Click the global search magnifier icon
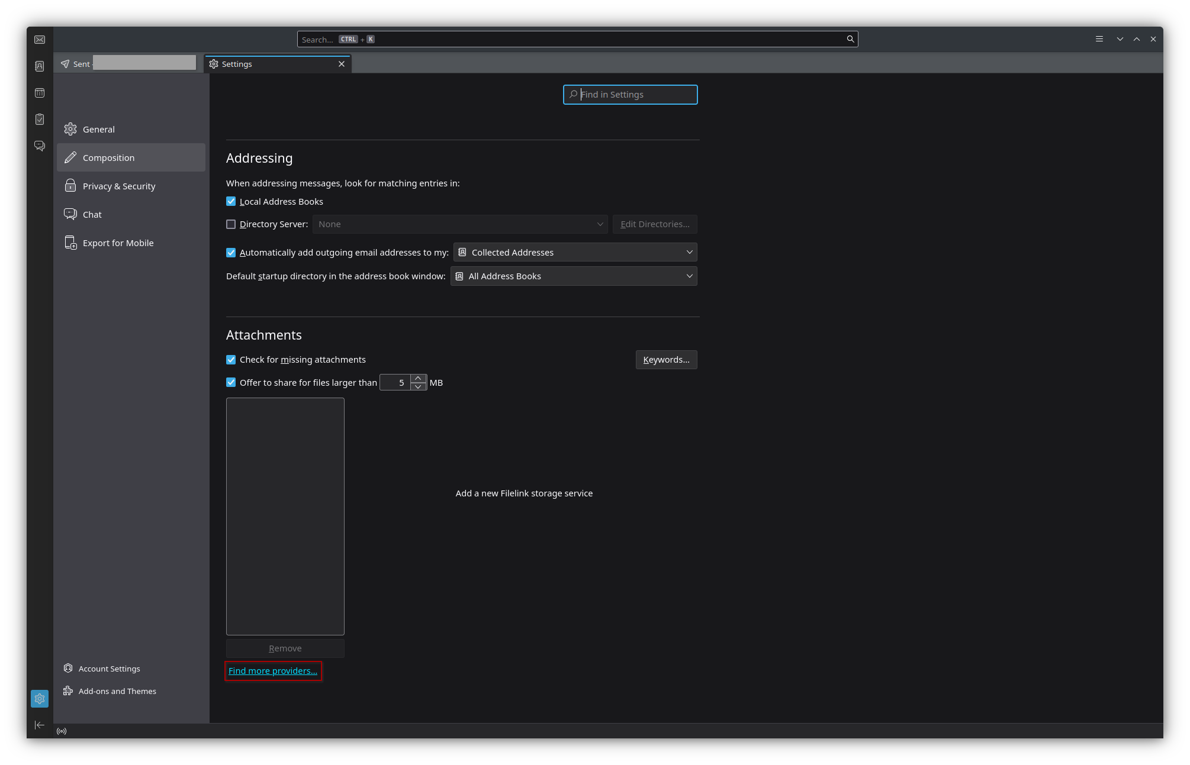 [x=850, y=39]
